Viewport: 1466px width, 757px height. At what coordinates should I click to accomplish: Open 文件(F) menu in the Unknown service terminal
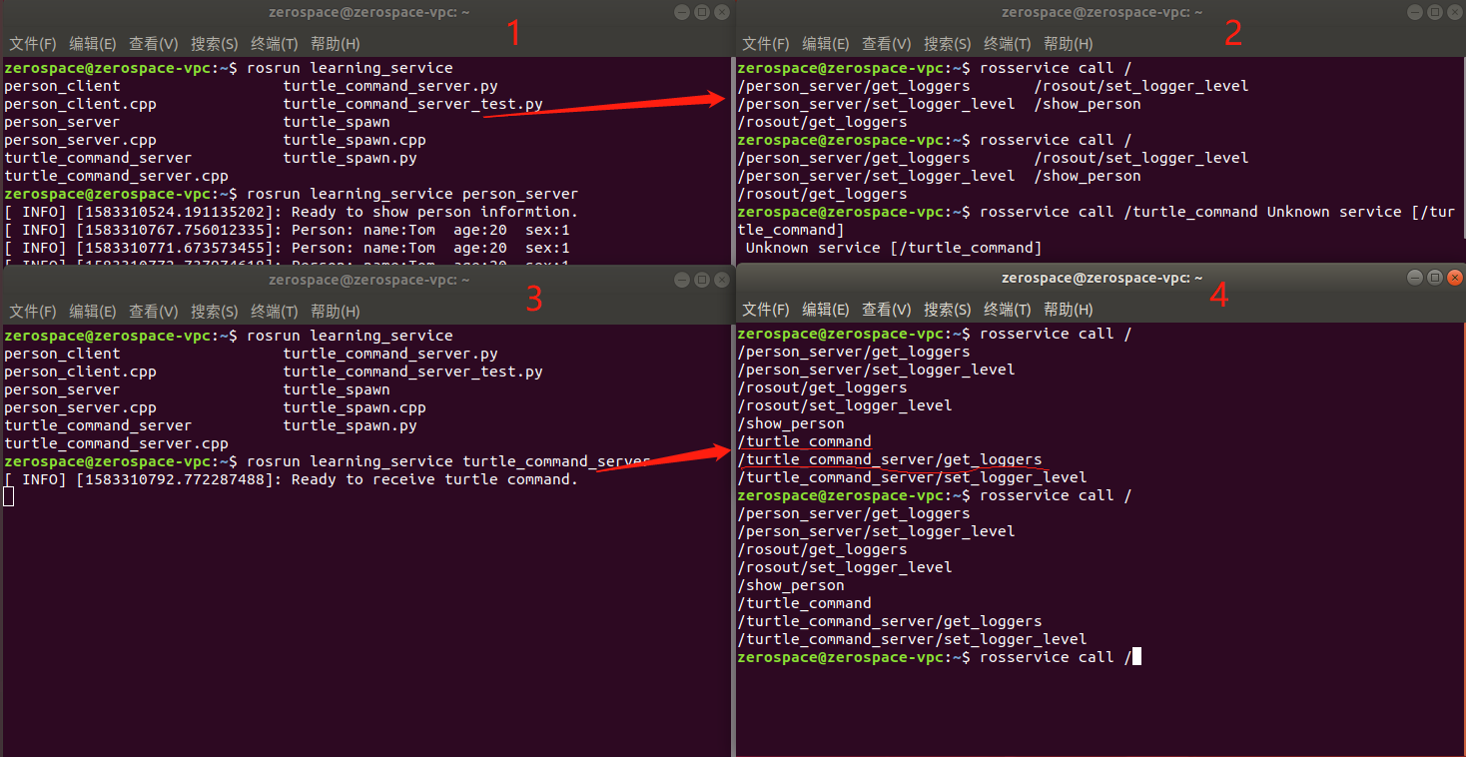tap(766, 44)
